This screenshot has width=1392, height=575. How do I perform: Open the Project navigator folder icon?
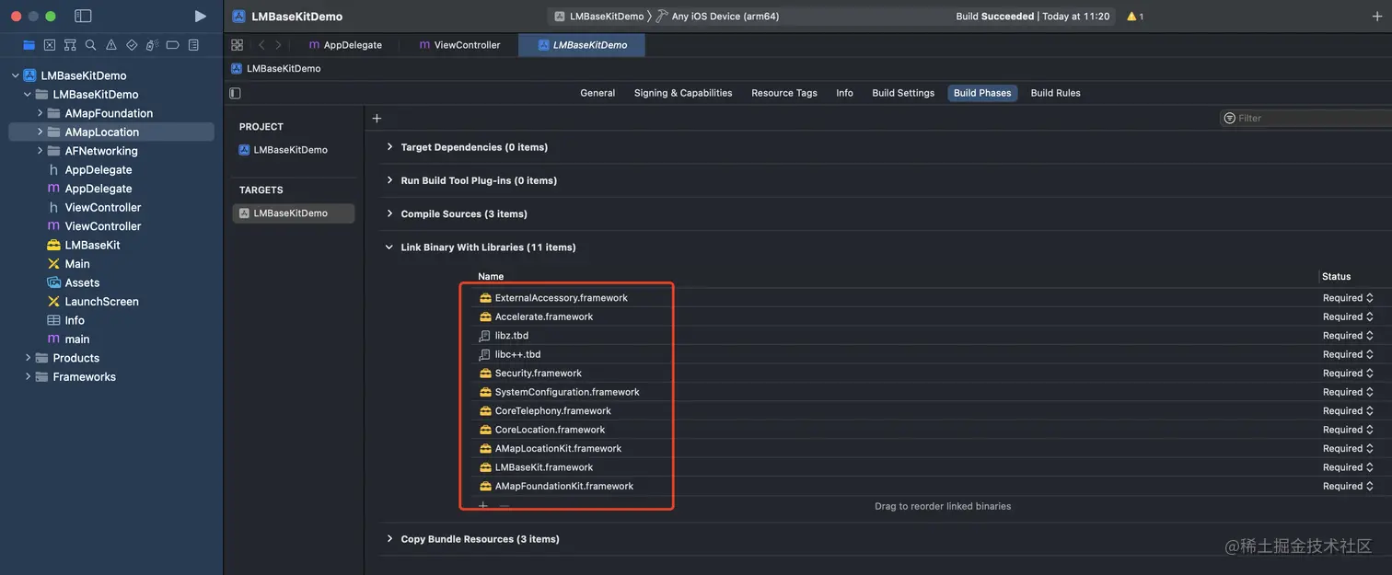pos(29,45)
